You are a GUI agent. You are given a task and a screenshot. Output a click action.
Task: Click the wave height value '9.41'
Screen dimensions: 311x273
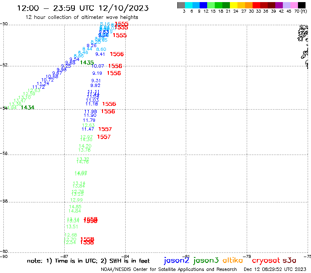click(100, 54)
